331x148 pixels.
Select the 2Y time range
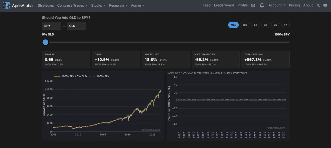coord(276,25)
